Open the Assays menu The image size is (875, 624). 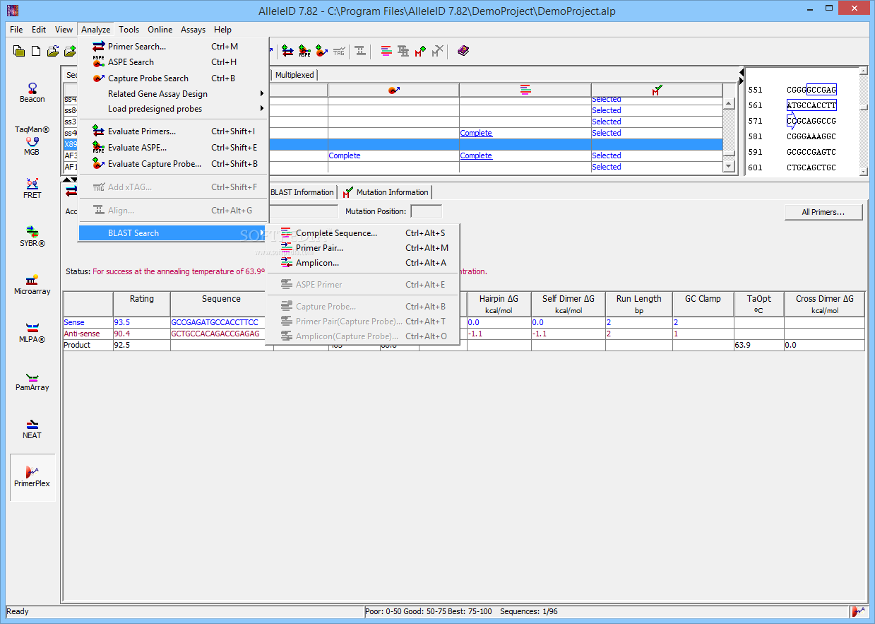(194, 30)
